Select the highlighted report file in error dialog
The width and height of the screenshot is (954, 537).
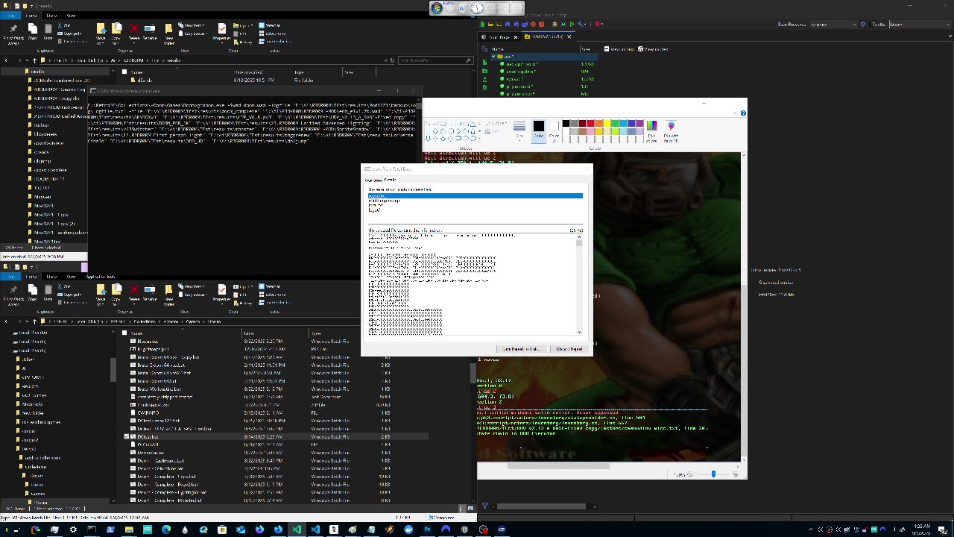click(x=476, y=196)
